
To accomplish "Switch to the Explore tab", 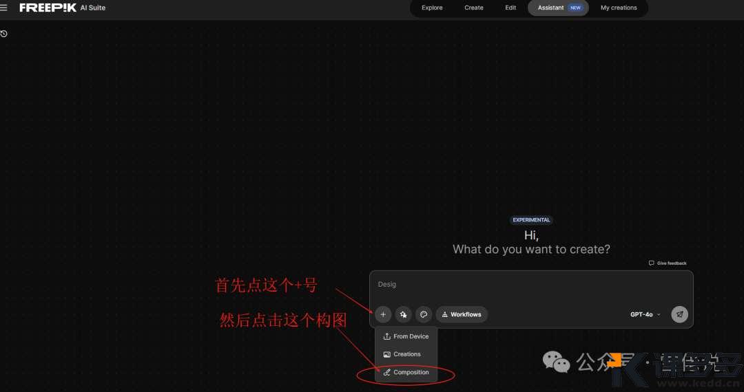I will [432, 8].
